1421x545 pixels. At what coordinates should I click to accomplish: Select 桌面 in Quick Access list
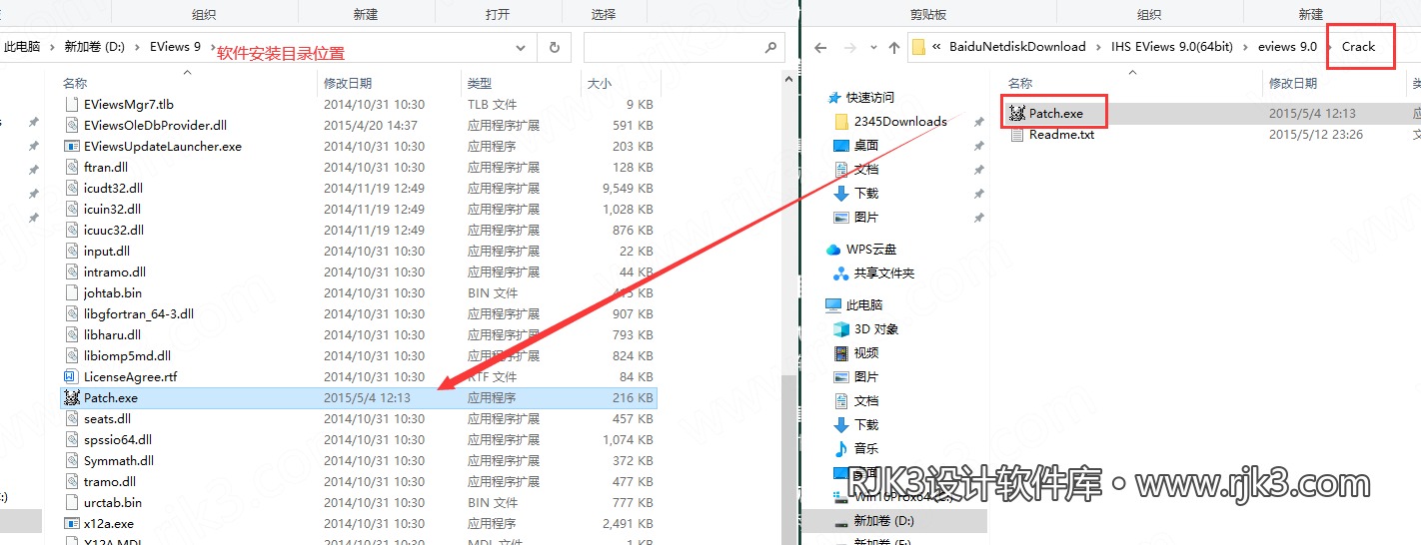click(866, 146)
